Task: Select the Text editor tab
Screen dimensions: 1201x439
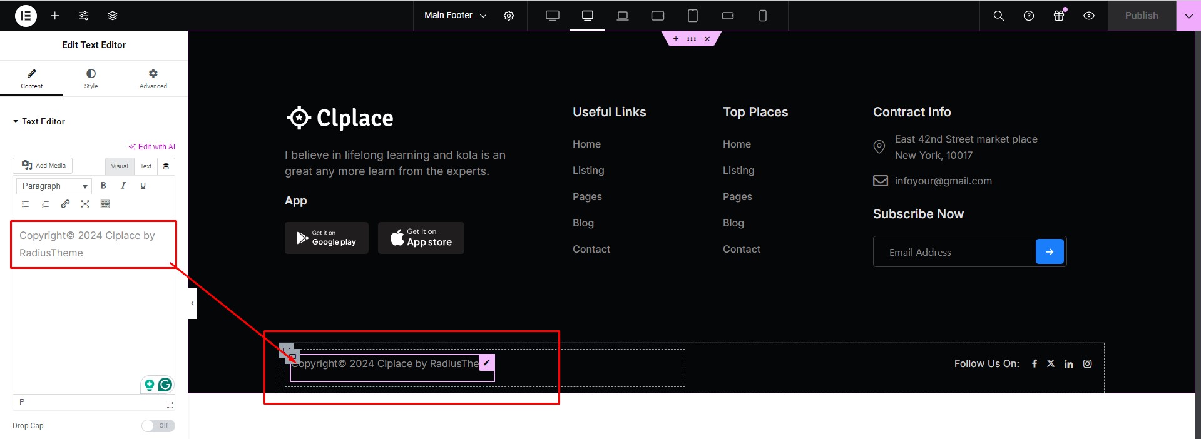Action: coord(146,166)
